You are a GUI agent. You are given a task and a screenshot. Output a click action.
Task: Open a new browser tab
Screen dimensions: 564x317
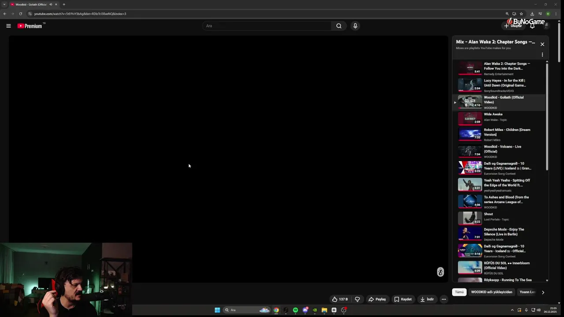click(x=64, y=4)
